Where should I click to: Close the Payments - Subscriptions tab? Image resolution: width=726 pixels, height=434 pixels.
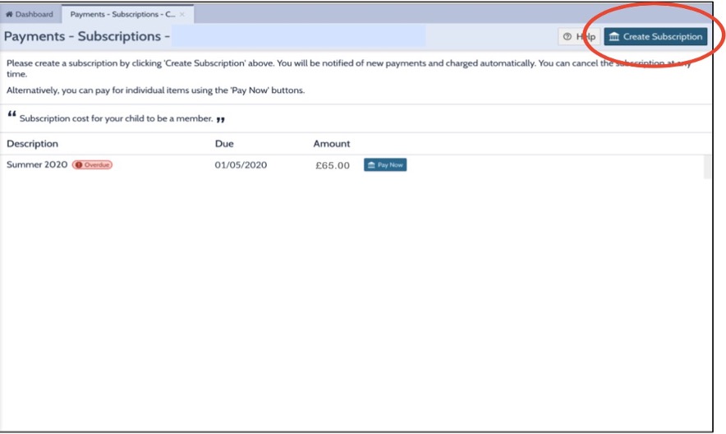tap(181, 15)
